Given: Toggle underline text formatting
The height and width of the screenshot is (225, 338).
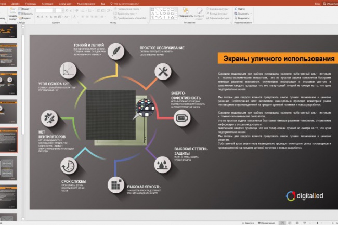Looking at the screenshot, I should 46,17.
